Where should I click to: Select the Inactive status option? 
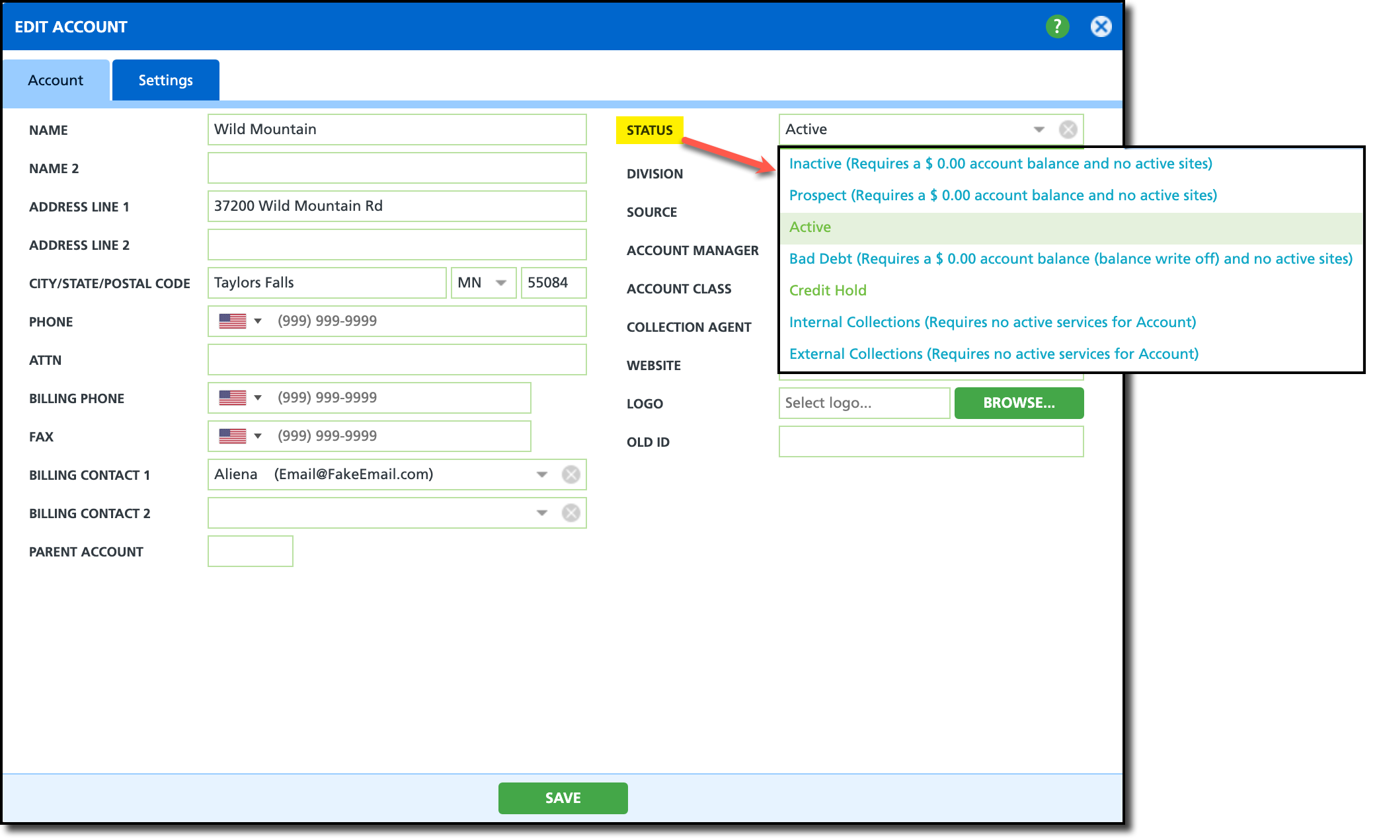pyautogui.click(x=1000, y=163)
